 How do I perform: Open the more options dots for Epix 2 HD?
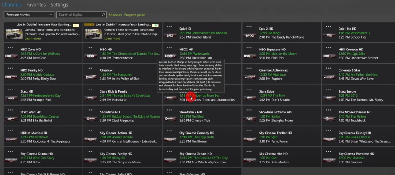coord(249,27)
